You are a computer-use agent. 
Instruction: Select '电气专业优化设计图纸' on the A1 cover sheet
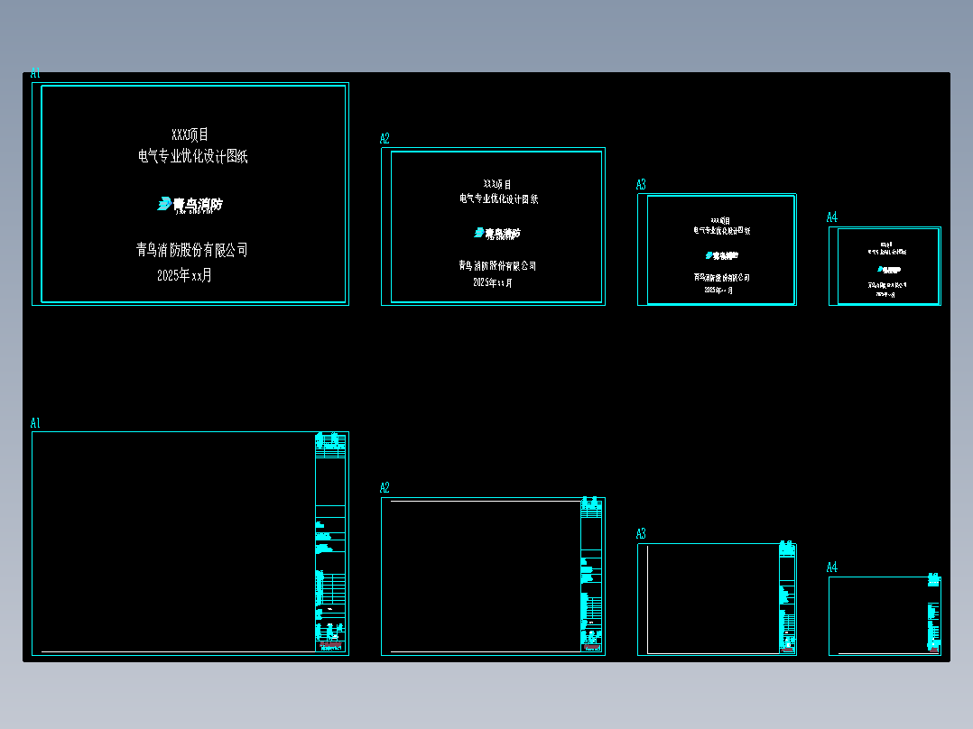(193, 156)
